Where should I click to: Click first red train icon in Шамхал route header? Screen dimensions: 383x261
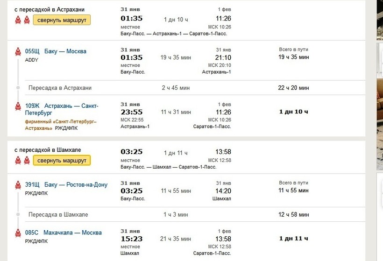click(18, 160)
